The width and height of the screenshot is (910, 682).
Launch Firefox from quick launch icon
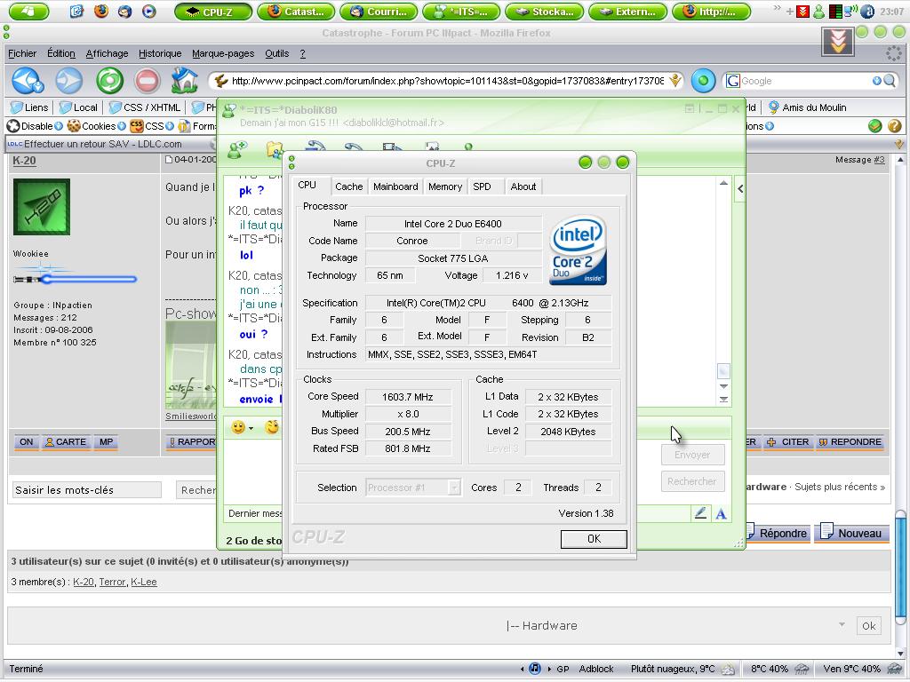click(101, 11)
